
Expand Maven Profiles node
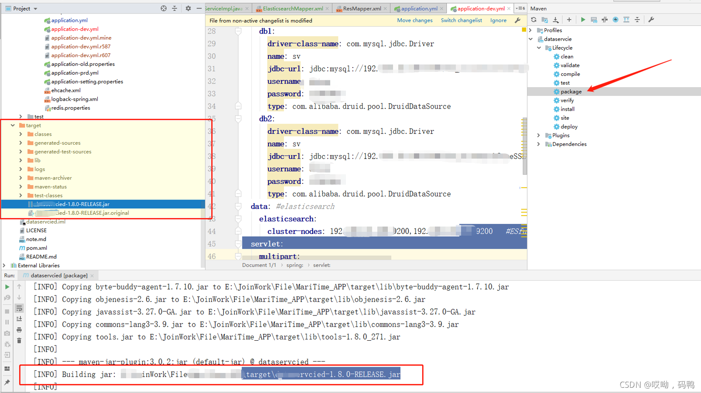tap(531, 30)
